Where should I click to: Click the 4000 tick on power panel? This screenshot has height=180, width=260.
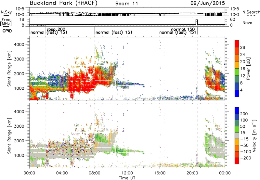19,45
